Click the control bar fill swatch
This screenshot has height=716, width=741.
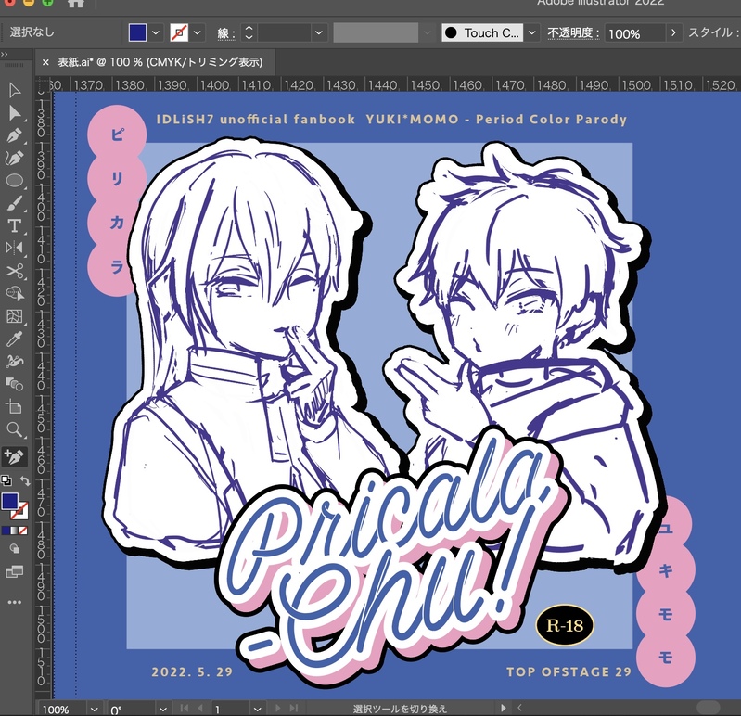click(137, 32)
